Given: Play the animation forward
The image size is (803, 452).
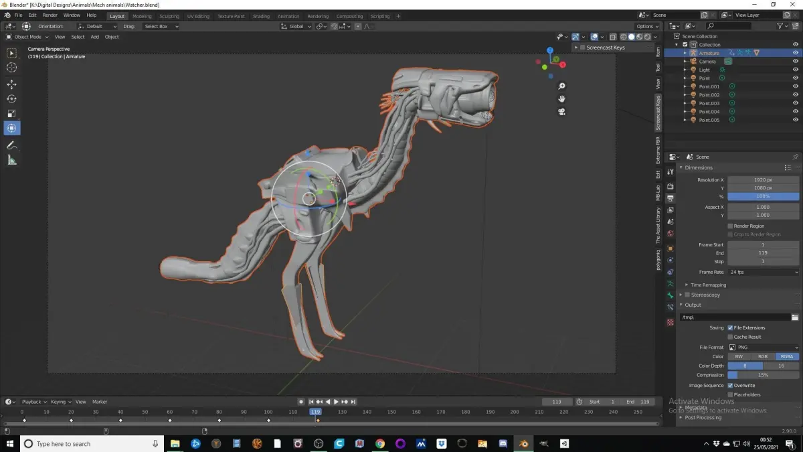Looking at the screenshot, I should (336, 402).
